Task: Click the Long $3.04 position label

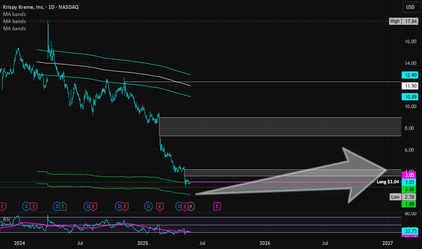Action: pos(388,182)
